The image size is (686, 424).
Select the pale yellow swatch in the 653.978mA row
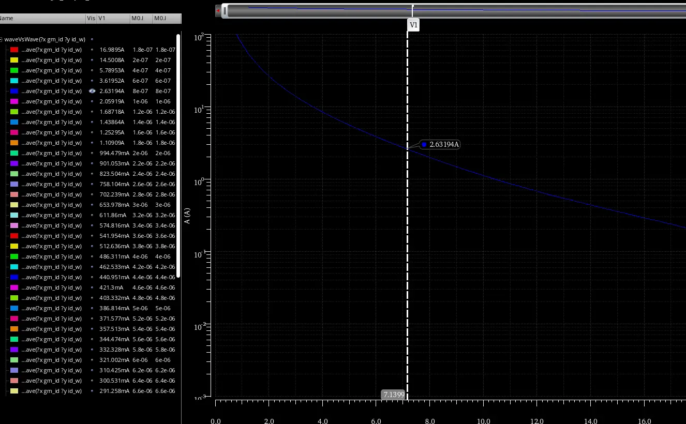[x=14, y=205]
